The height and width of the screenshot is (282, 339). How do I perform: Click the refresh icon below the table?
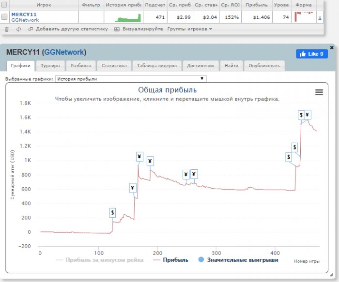(18, 29)
